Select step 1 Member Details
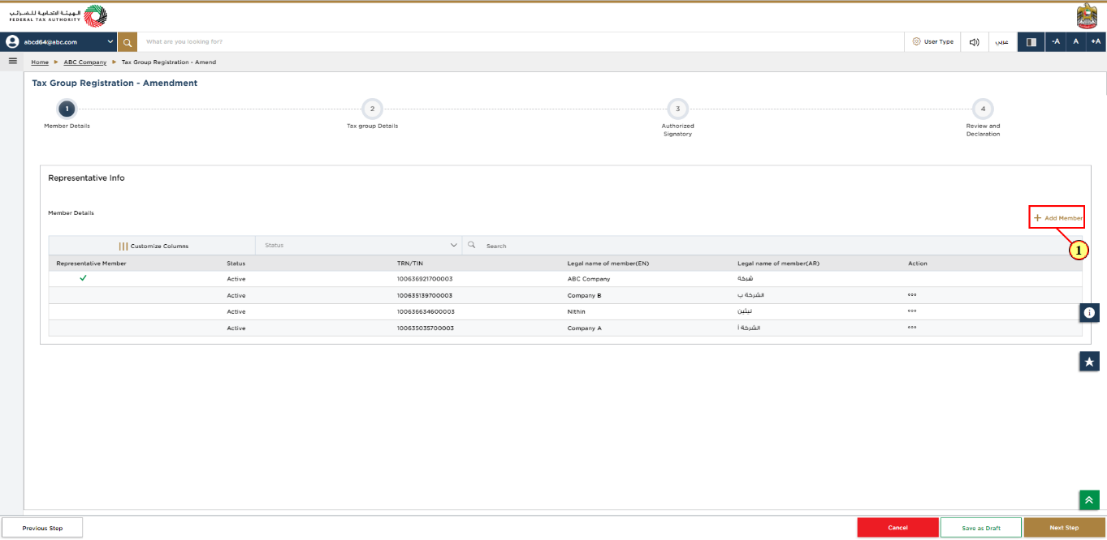1107x540 pixels. click(67, 109)
